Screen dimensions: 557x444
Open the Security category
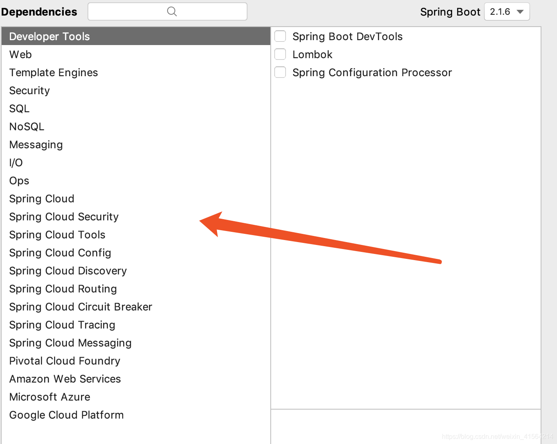[x=136, y=91]
